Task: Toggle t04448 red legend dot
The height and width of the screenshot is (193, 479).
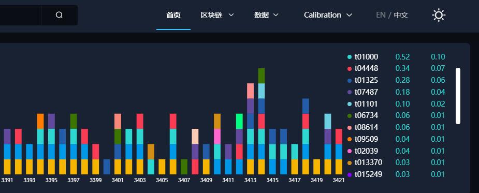Action: (x=350, y=68)
